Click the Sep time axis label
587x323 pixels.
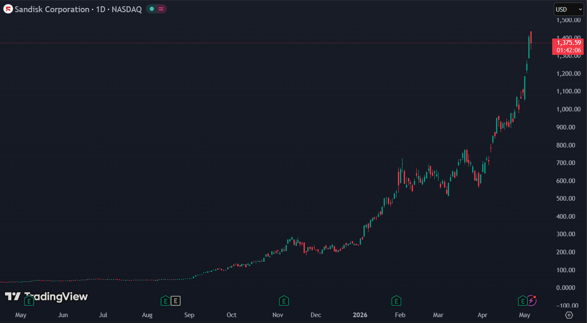point(189,315)
